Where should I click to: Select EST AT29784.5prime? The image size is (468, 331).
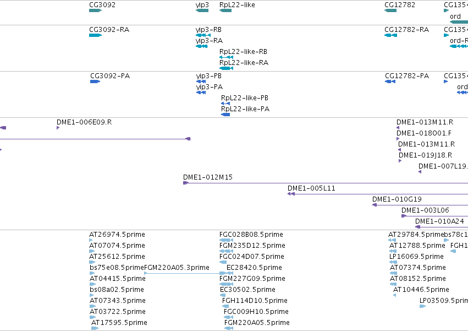point(416,235)
